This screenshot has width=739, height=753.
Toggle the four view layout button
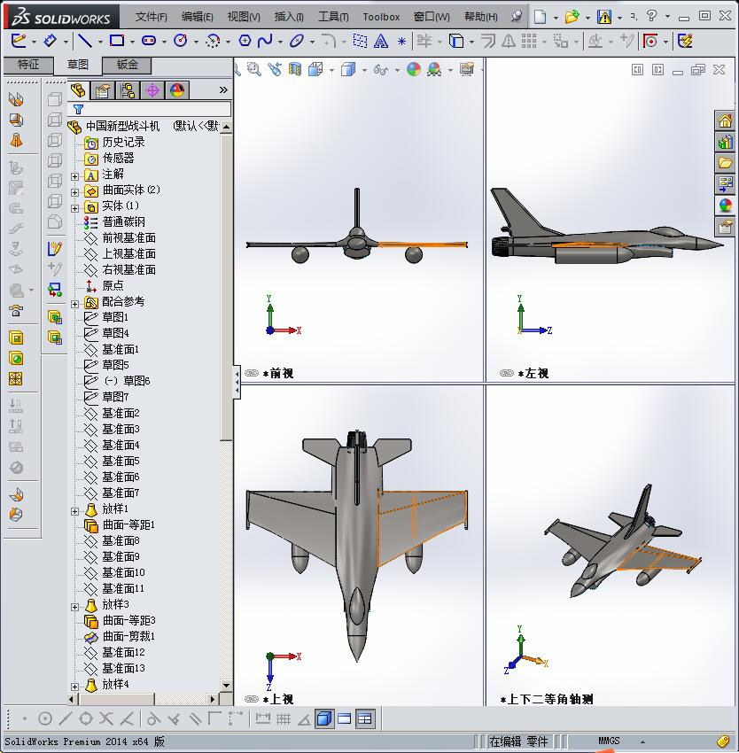point(365,719)
